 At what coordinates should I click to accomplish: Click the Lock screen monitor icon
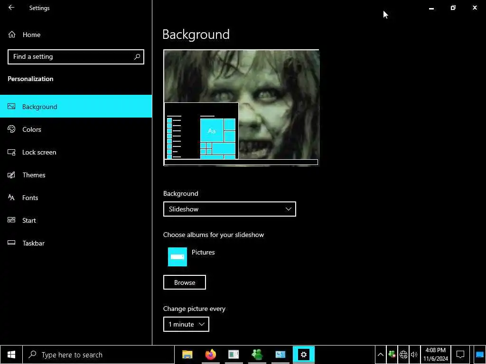pyautogui.click(x=11, y=152)
